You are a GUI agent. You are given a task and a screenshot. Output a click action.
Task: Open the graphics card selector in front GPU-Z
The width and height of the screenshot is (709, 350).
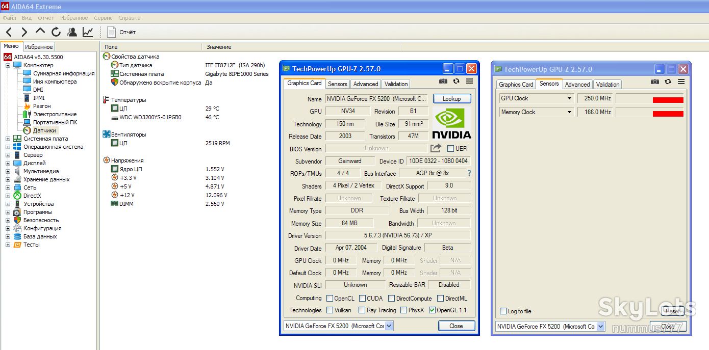389,326
